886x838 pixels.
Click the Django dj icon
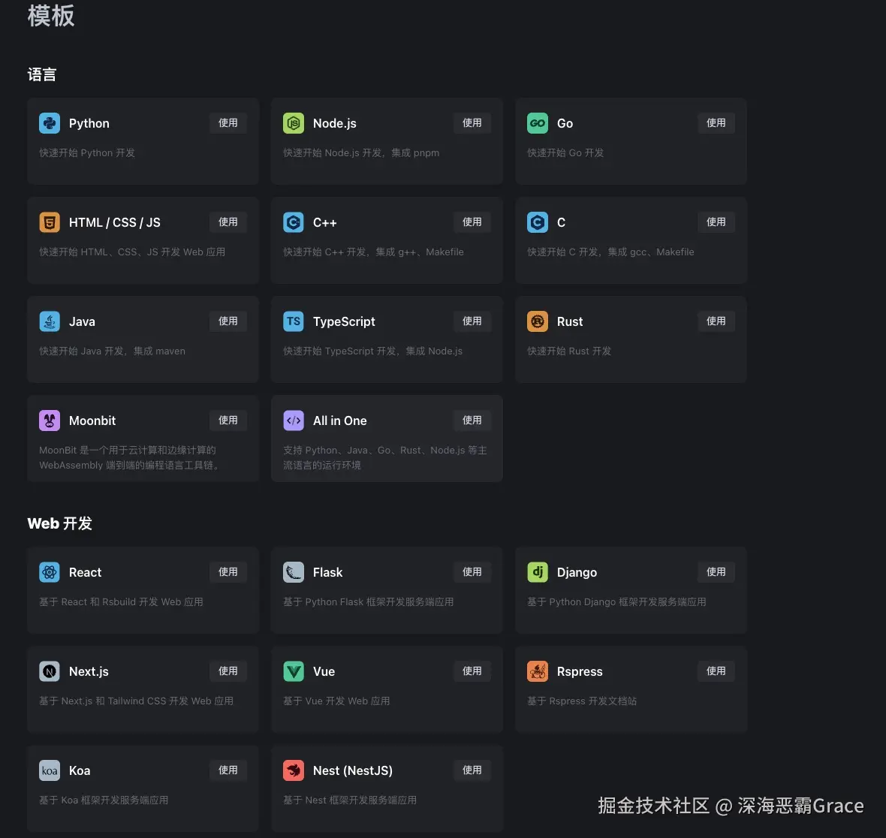[538, 572]
